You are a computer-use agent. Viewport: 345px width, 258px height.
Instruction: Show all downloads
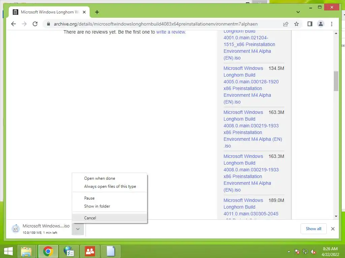coord(313,229)
